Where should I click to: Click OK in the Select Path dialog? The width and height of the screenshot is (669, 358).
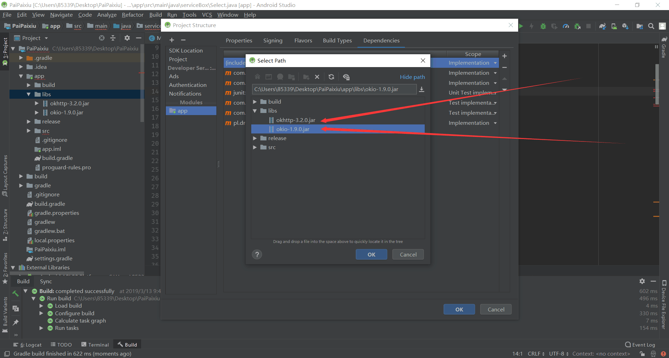click(371, 254)
